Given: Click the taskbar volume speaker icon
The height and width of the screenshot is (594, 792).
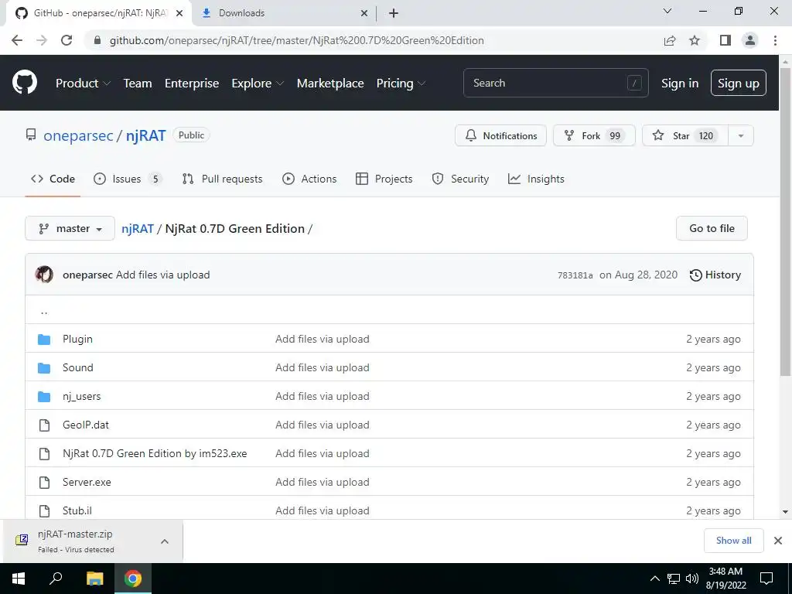Looking at the screenshot, I should (692, 579).
